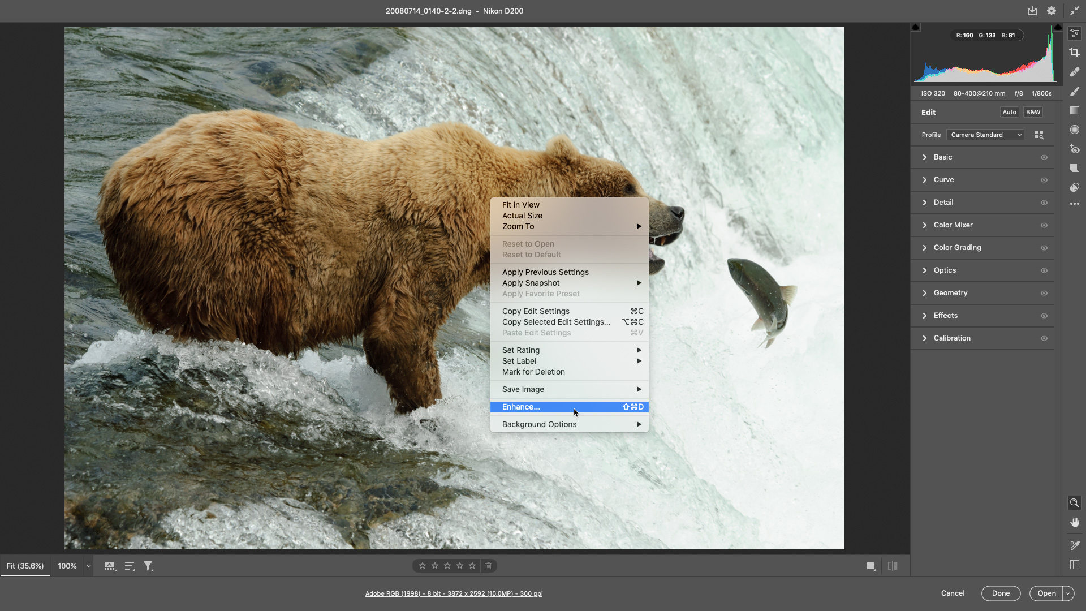Open the Healing tool
The width and height of the screenshot is (1086, 611).
(x=1075, y=72)
